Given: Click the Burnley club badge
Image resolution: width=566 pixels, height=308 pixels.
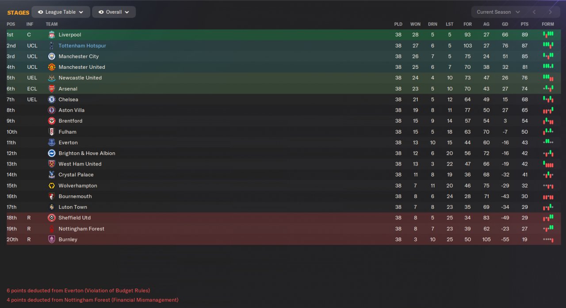Looking at the screenshot, I should pyautogui.click(x=52, y=240).
